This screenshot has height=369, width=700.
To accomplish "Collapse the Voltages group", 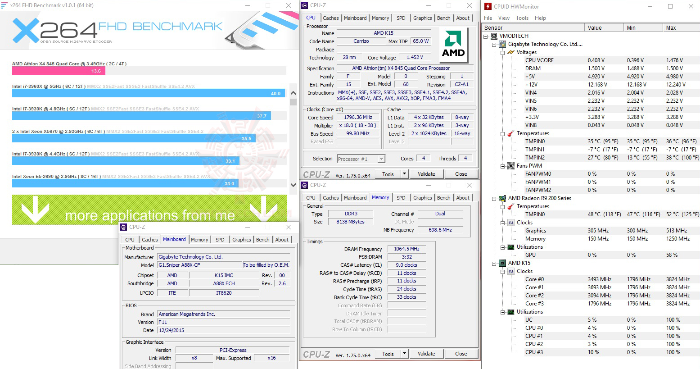I will [503, 52].
